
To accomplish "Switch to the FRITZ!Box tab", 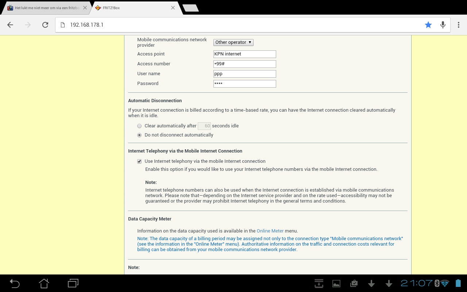I will point(133,8).
